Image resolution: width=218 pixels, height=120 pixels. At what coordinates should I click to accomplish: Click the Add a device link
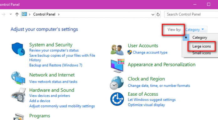pos(40,101)
